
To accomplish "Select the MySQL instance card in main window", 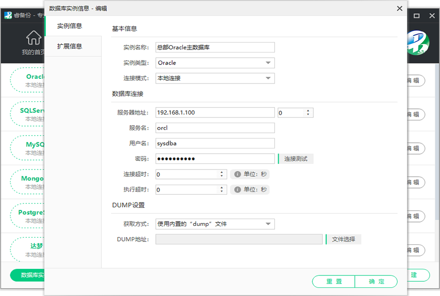I will pos(28,148).
